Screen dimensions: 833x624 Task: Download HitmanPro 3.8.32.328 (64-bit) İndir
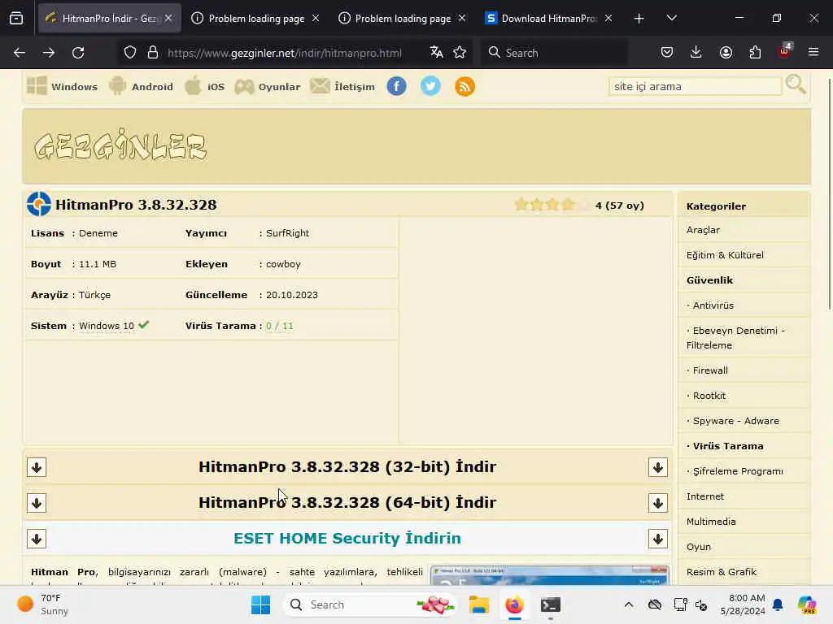[x=347, y=502]
